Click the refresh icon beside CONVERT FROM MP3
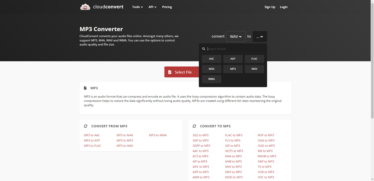Viewport: 374px width, 181px height. (x=86, y=126)
